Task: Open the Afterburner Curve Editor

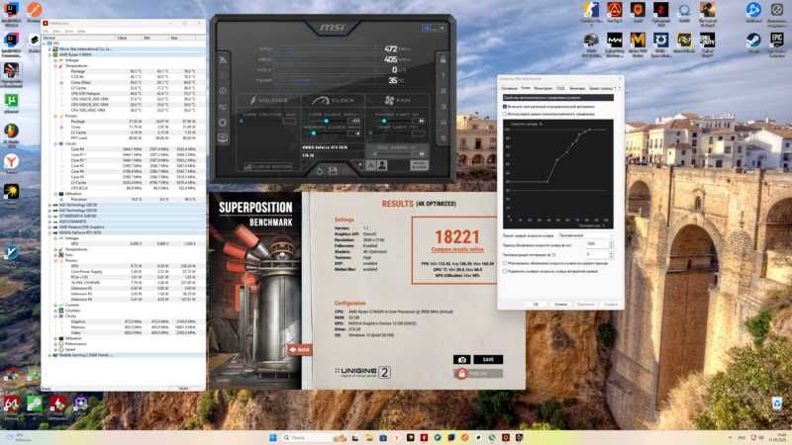Action: click(268, 166)
